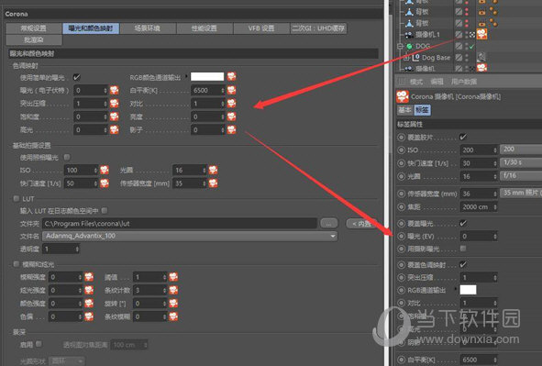Click Corona camera icon beside 光圈 16 field
The image size is (542, 366).
tap(214, 170)
